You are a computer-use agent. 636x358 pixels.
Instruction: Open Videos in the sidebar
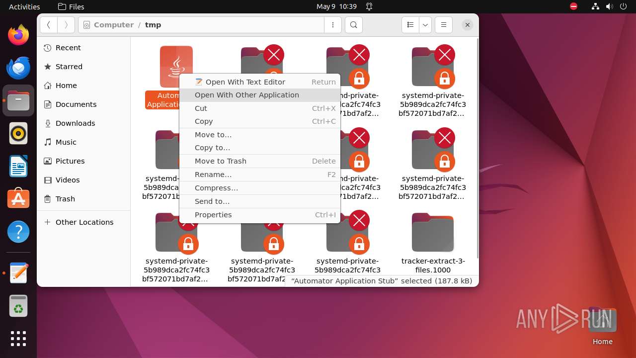click(83, 180)
